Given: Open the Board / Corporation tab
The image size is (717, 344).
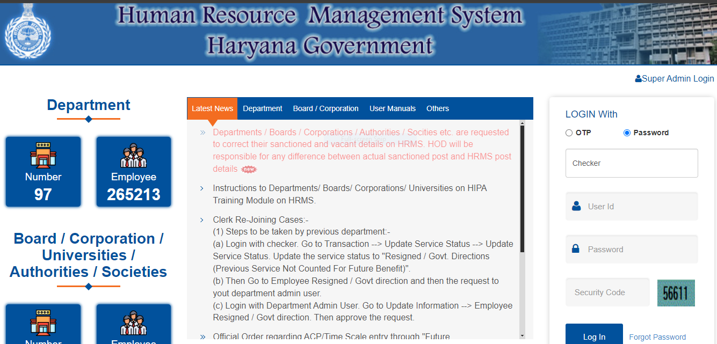Looking at the screenshot, I should [326, 108].
